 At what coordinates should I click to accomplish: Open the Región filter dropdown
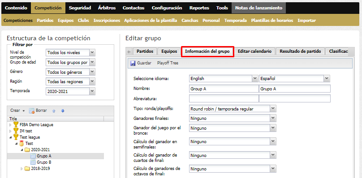tap(92, 82)
